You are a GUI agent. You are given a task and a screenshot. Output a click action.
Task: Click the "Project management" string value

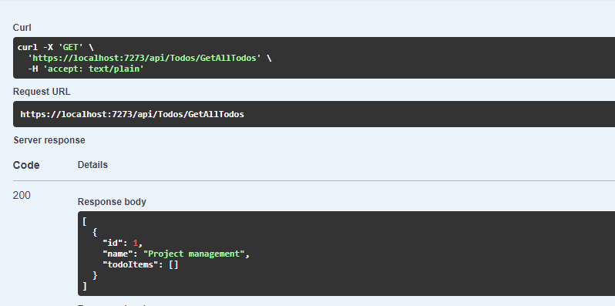[194, 254]
